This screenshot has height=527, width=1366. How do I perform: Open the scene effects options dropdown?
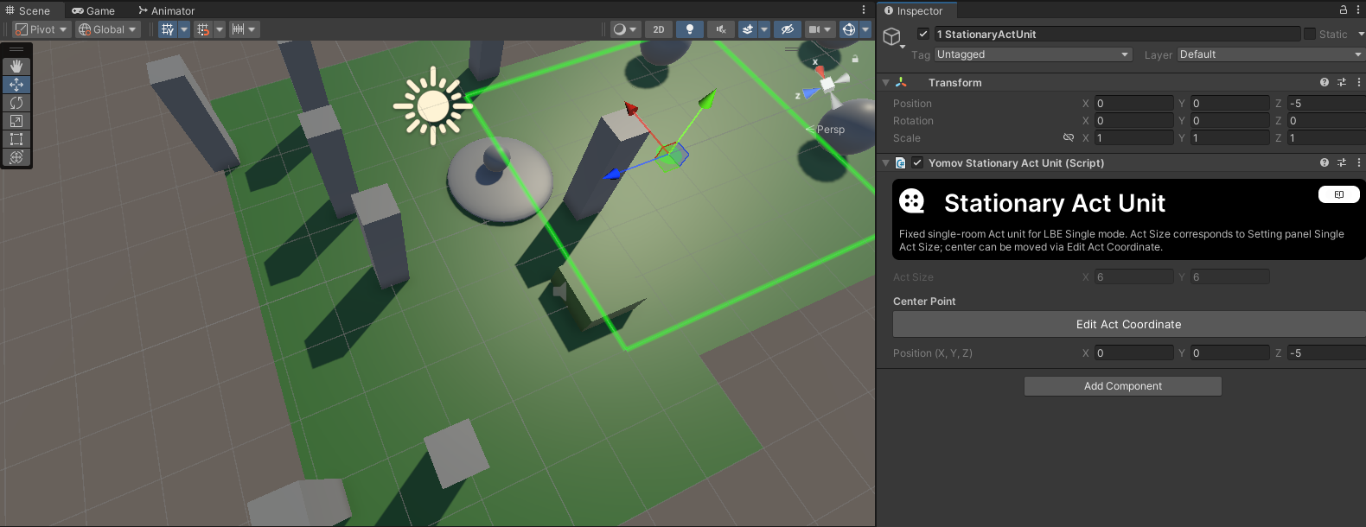[764, 29]
